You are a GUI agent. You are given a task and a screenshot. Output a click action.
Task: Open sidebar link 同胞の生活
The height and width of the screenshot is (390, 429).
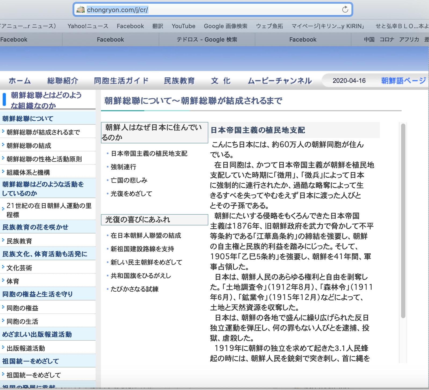coord(22,321)
